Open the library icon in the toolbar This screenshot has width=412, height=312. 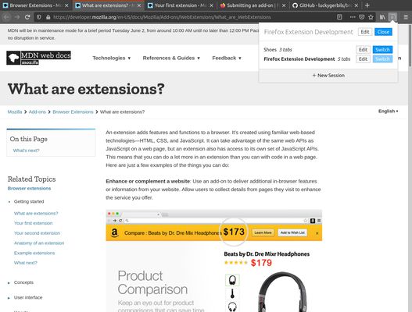(382, 17)
